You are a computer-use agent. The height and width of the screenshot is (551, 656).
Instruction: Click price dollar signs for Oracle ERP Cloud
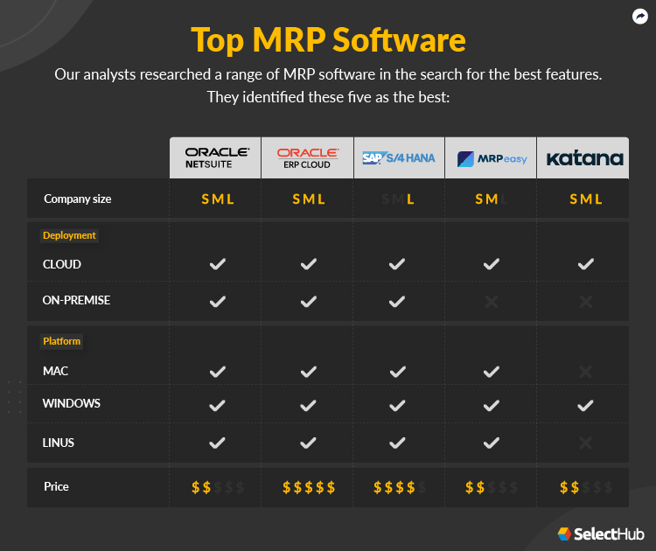309,487
